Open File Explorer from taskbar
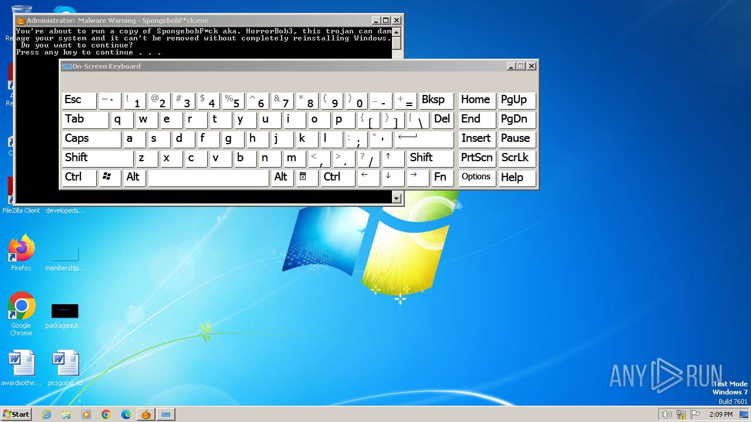Image resolution: width=751 pixels, height=422 pixels. point(66,414)
